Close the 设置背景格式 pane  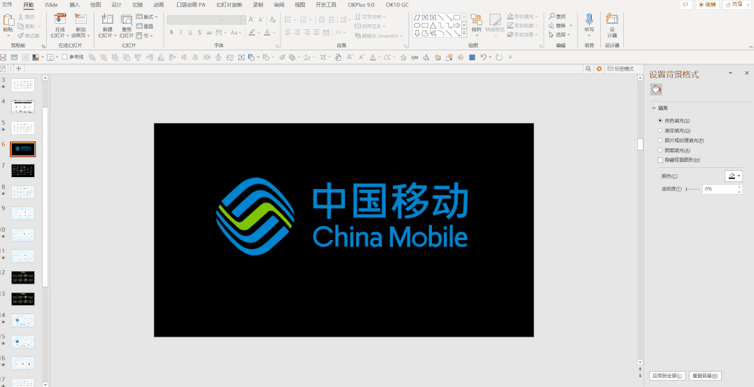point(747,73)
